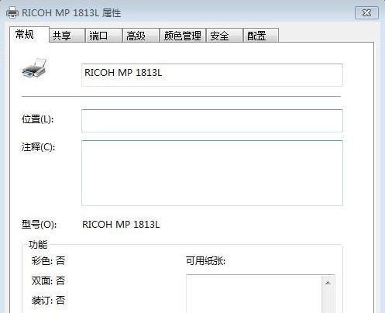
Task: Click the 位置(L) label
Action: click(x=38, y=119)
